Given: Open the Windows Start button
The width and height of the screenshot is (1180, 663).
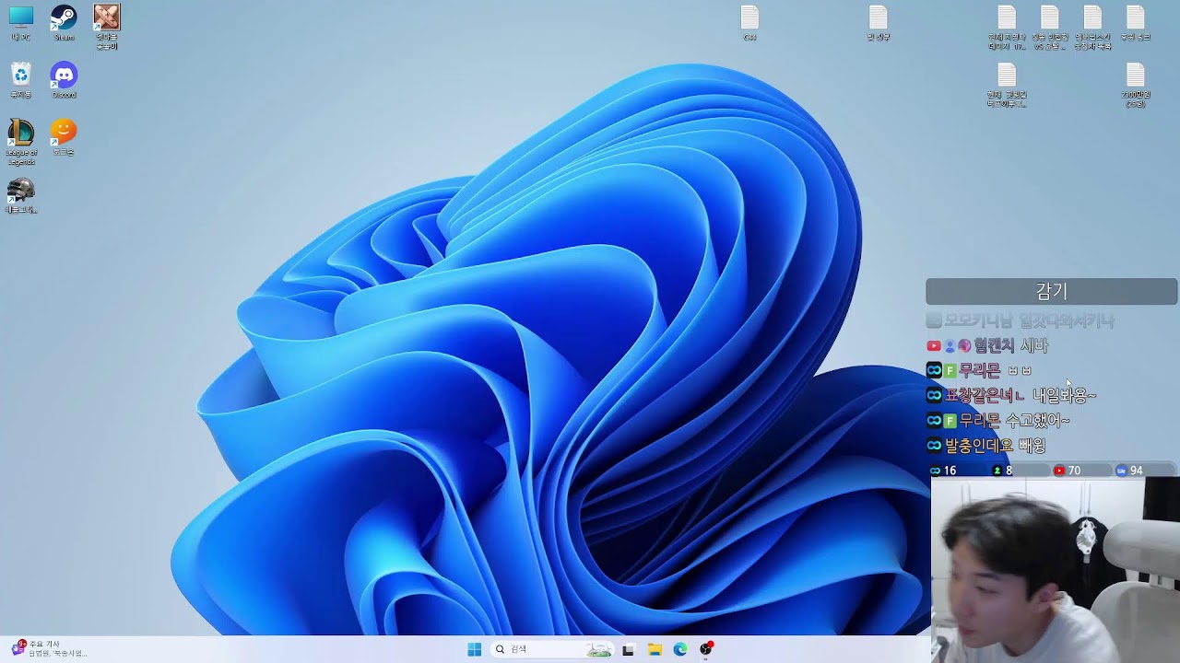Looking at the screenshot, I should (474, 649).
